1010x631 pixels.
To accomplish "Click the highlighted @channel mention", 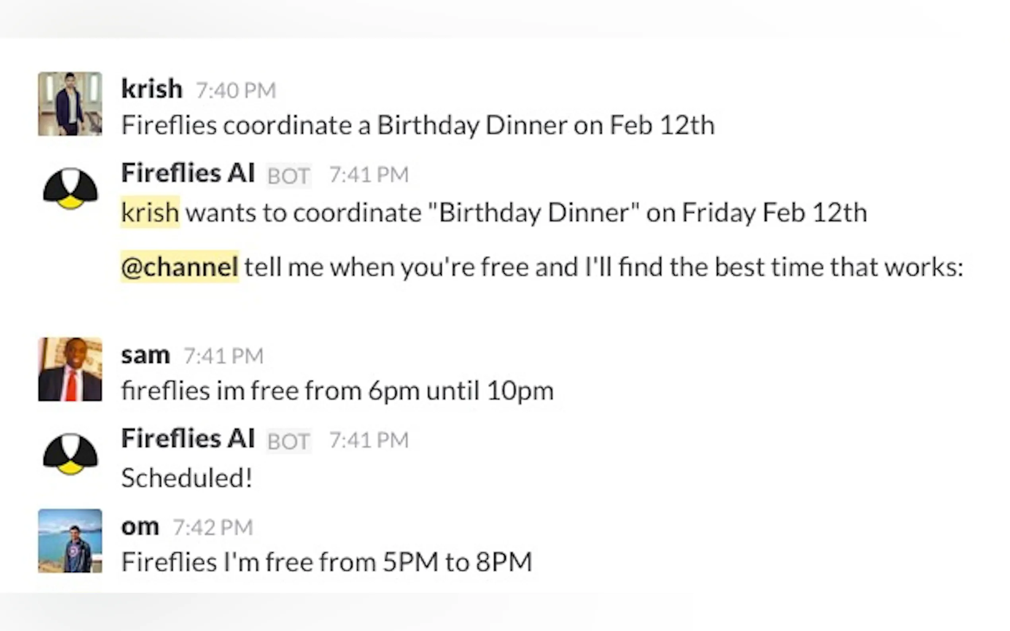I will [180, 267].
